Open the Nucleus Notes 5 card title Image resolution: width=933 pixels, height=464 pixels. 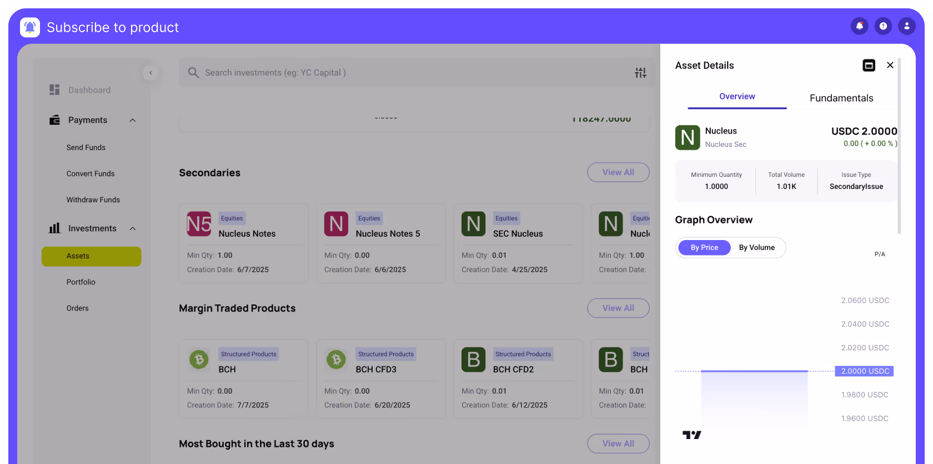pos(388,234)
